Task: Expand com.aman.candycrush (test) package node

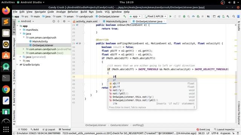Action: coord(23,53)
